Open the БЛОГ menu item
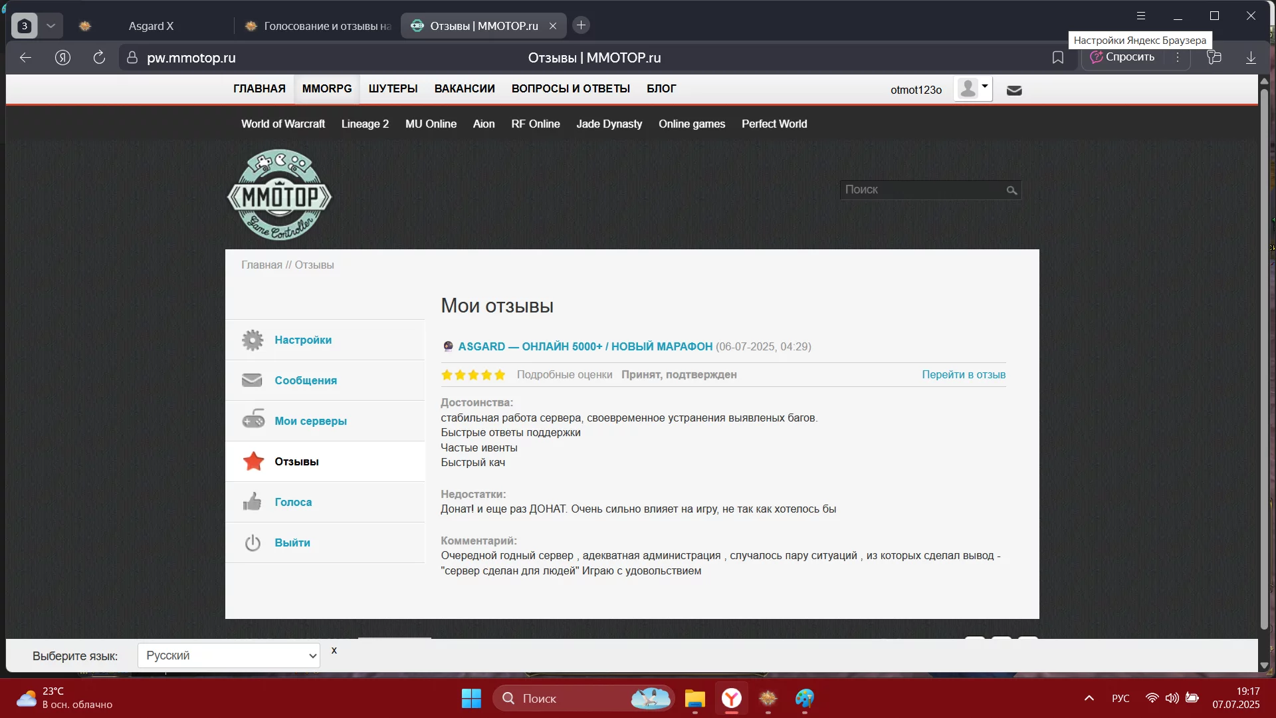 click(661, 89)
